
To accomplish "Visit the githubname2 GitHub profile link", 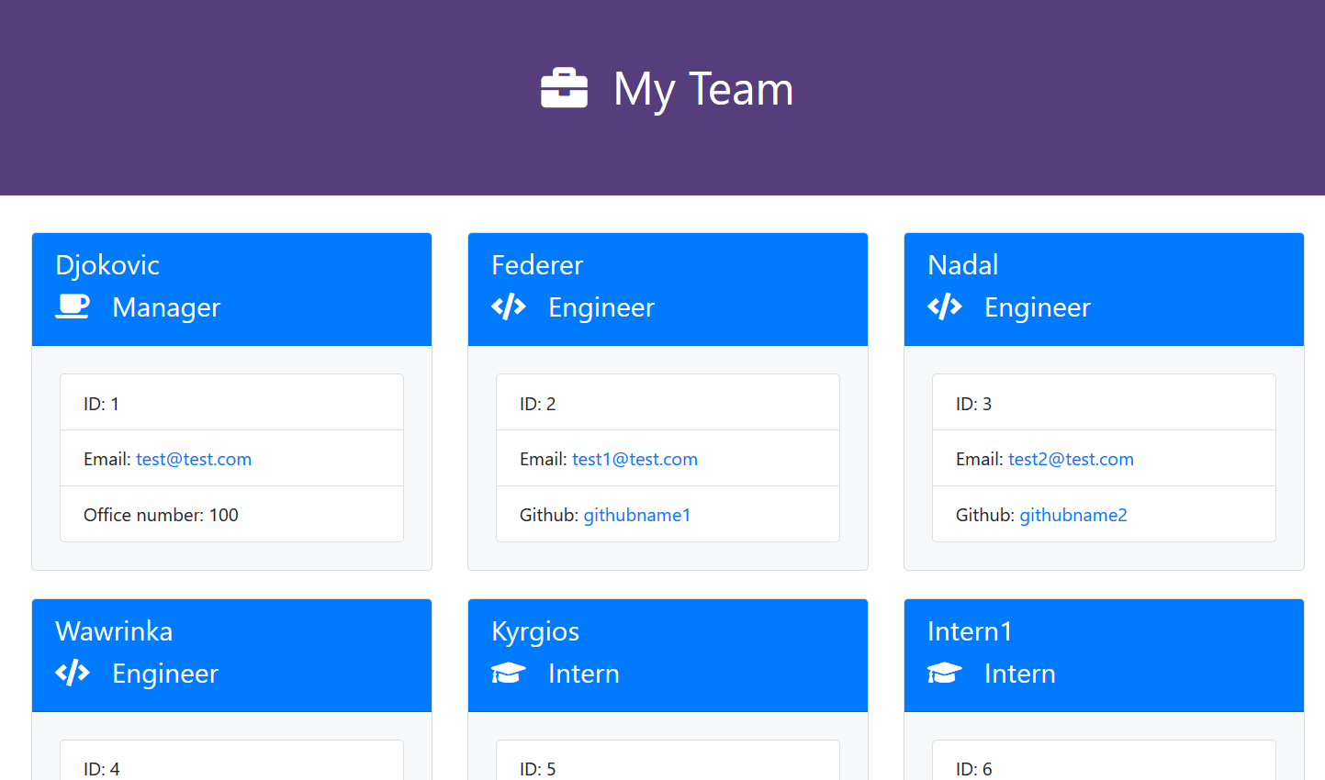I will tap(1073, 515).
